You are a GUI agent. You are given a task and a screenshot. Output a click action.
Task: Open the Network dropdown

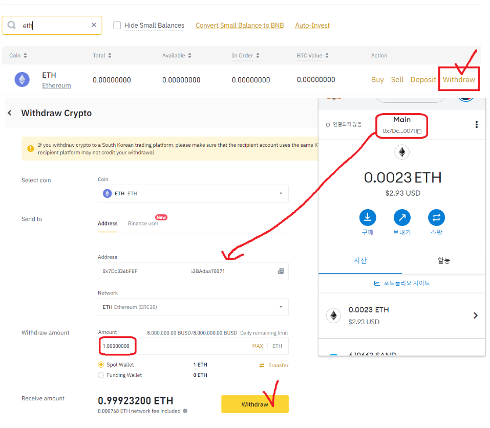[193, 307]
